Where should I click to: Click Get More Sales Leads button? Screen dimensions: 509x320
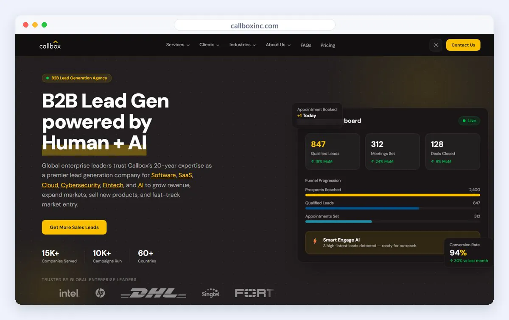click(74, 227)
